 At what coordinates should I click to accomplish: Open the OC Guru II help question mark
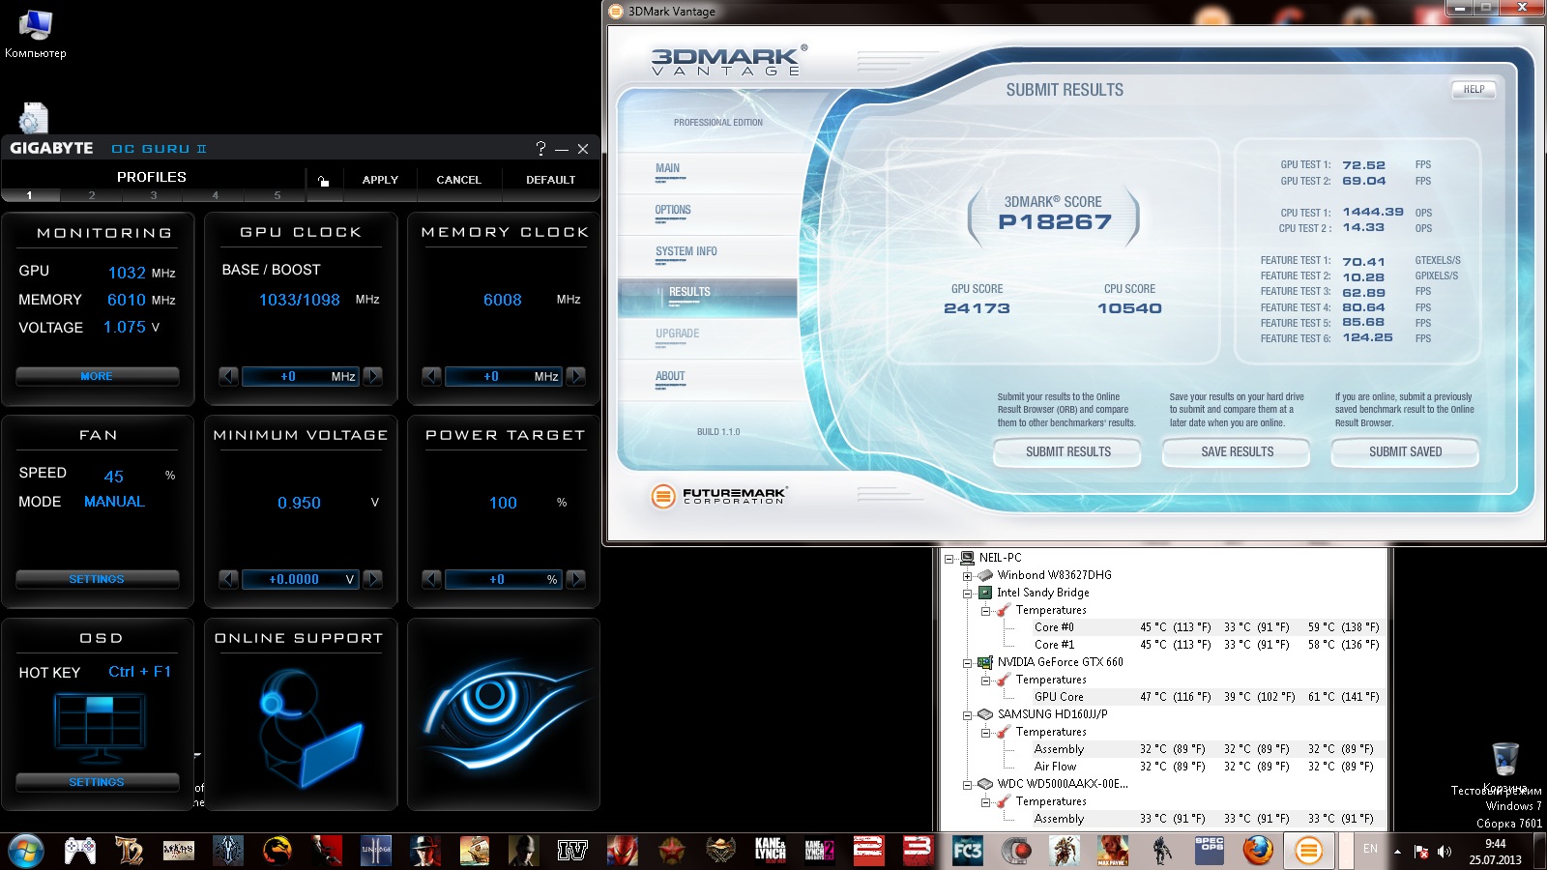540,148
